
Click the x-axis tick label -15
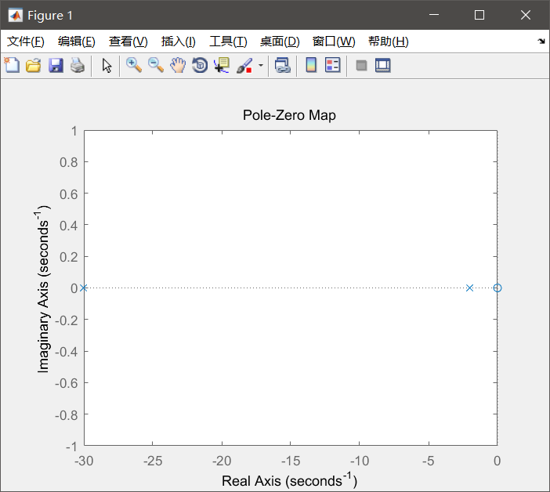tap(291, 461)
